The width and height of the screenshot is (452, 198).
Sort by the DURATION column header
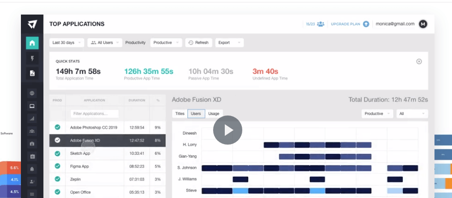pyautogui.click(x=137, y=100)
